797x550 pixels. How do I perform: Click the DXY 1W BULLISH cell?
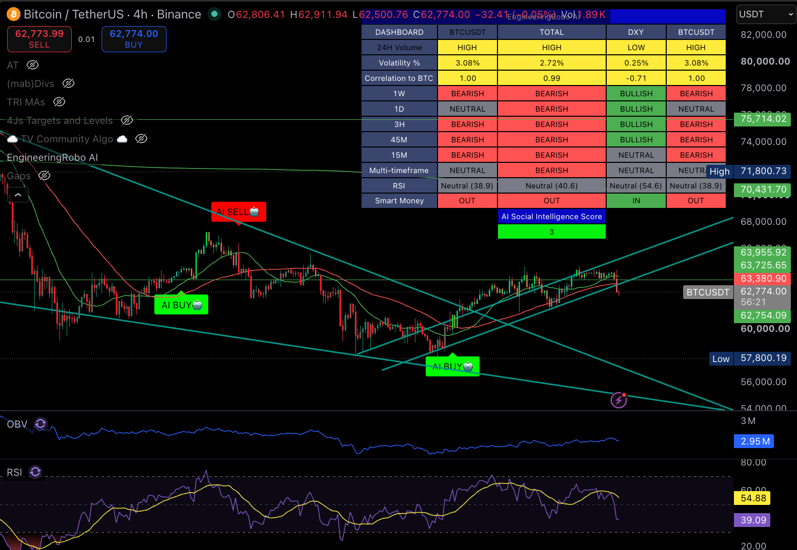pyautogui.click(x=636, y=93)
